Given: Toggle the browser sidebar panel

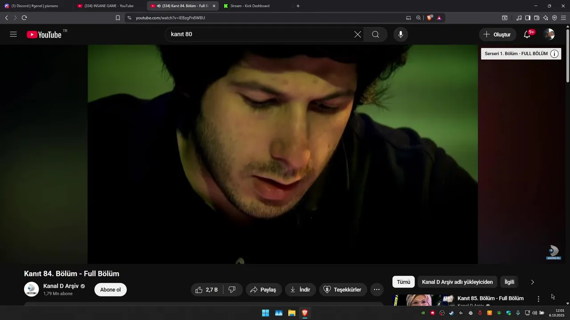Looking at the screenshot, I should click(x=528, y=18).
